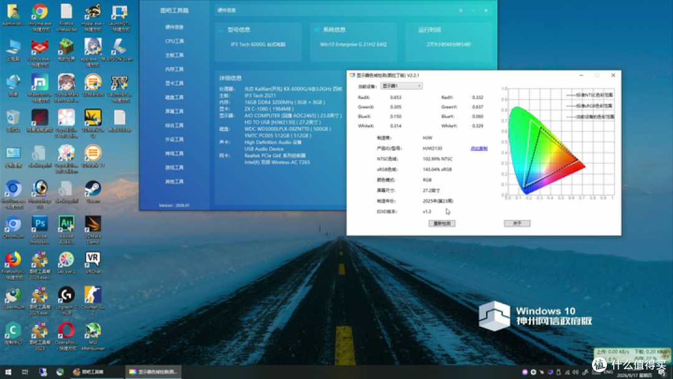Click the 关于 about button
Screen dimensions: 673x379
[x=517, y=223]
